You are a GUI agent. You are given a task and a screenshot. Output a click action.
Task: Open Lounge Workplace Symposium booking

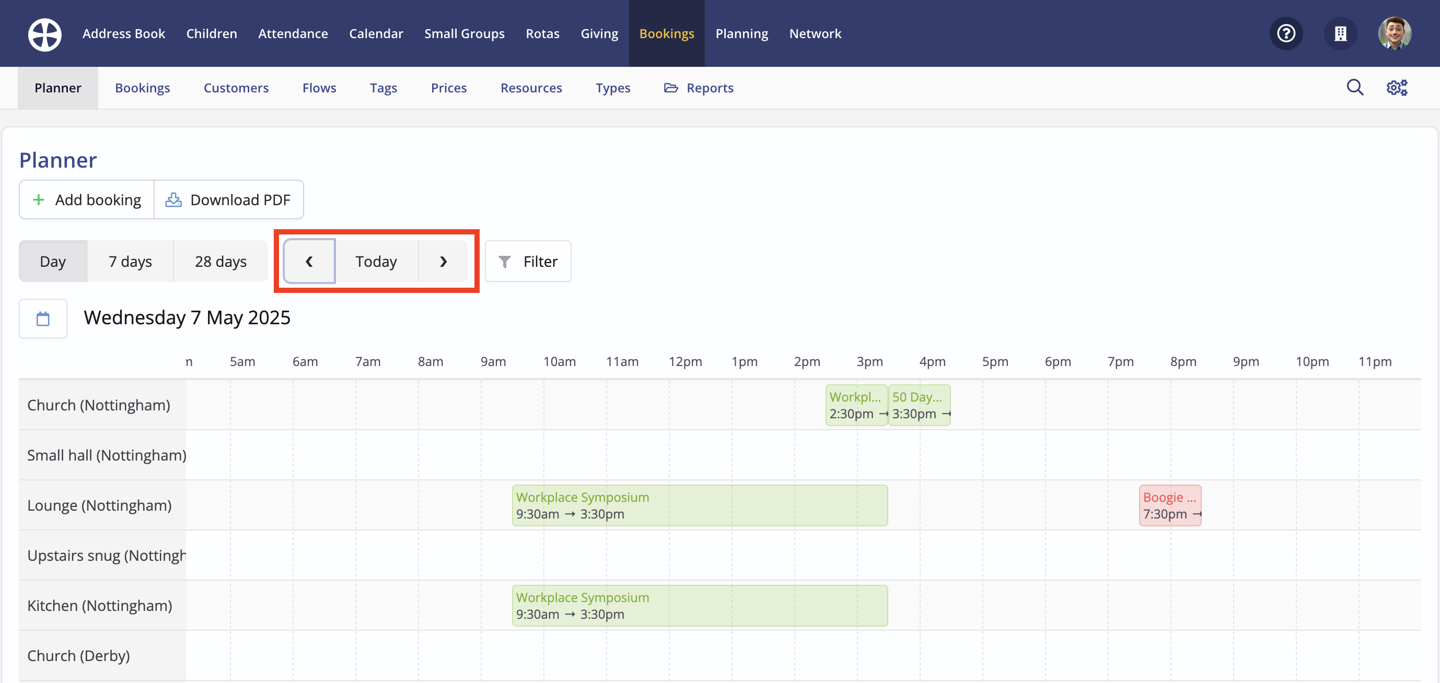[x=699, y=505]
